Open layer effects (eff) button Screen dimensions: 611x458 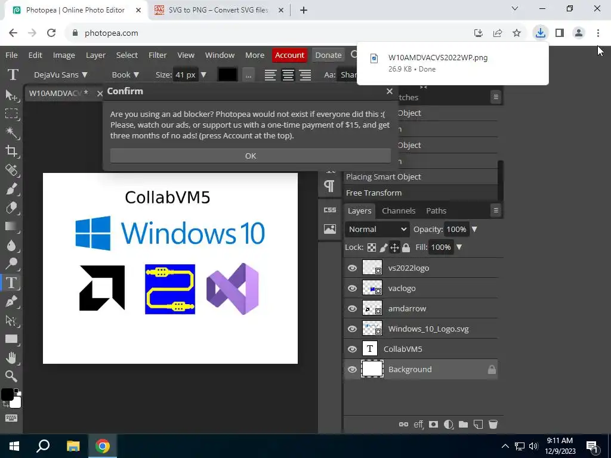tap(418, 424)
